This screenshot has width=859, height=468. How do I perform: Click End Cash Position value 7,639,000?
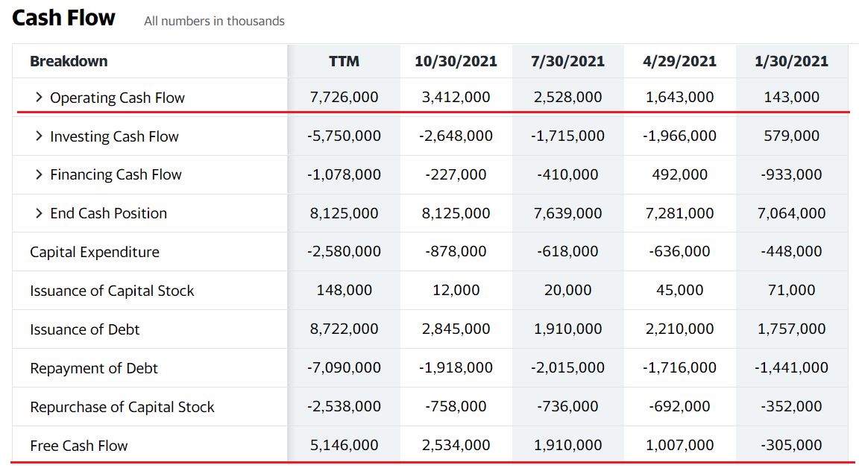(567, 213)
